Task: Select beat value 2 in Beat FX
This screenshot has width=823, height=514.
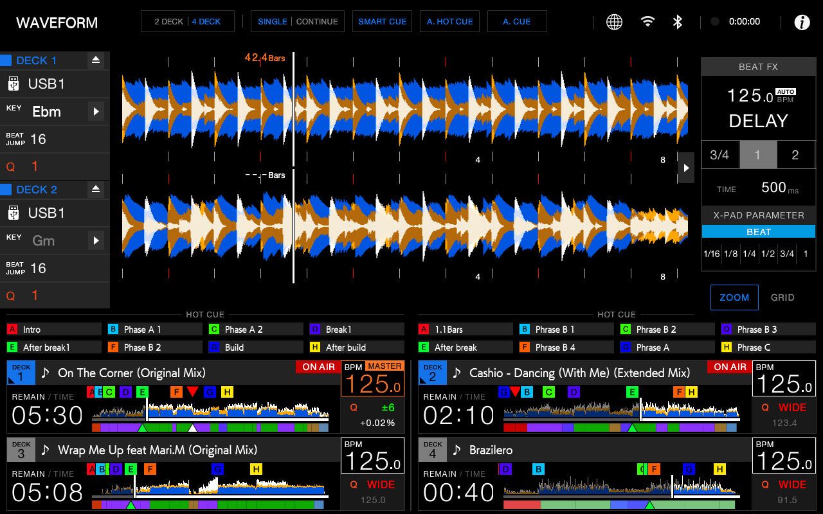Action: click(795, 154)
